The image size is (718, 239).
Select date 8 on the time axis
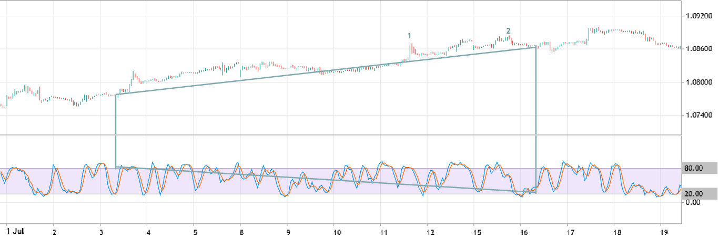(241, 231)
